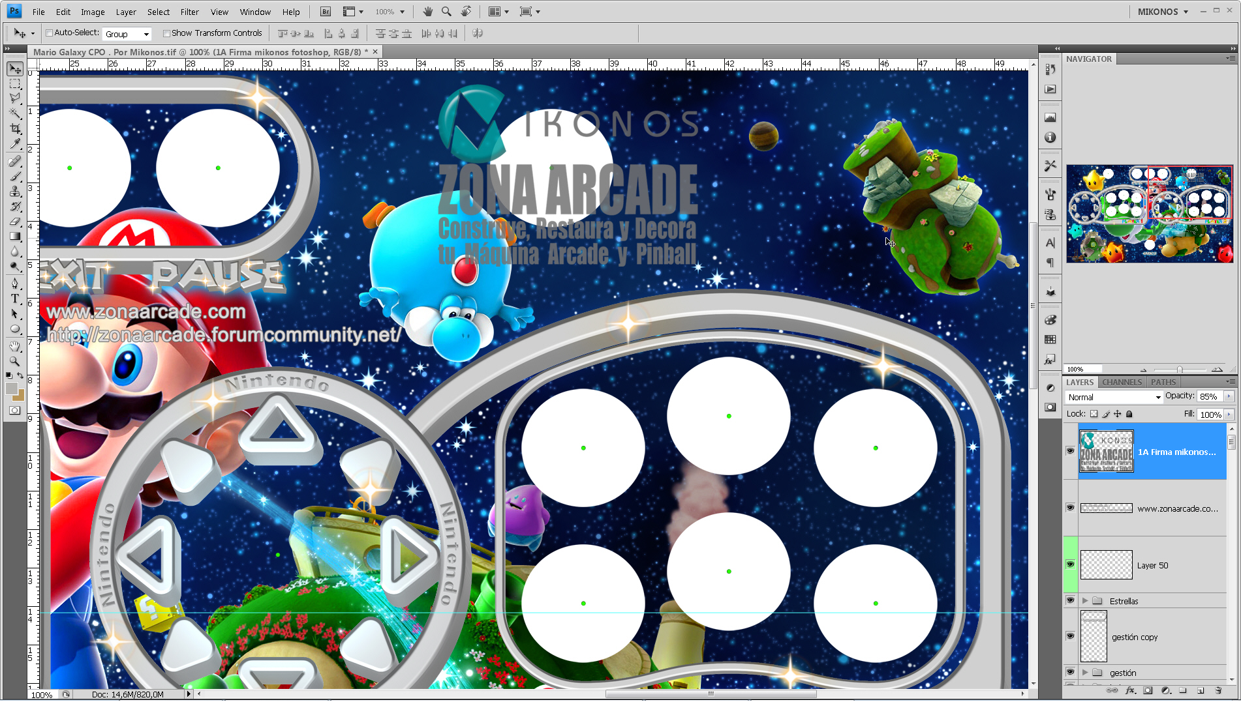Toggle Lock transparent pixels
The width and height of the screenshot is (1241, 702).
click(x=1094, y=414)
